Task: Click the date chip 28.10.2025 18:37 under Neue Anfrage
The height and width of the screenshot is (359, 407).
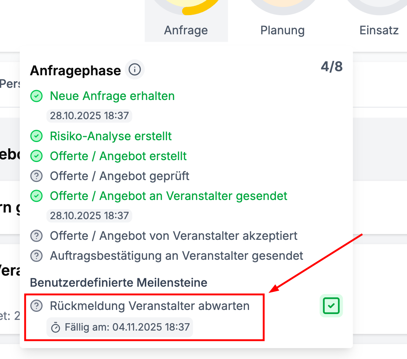Action: pyautogui.click(x=89, y=115)
